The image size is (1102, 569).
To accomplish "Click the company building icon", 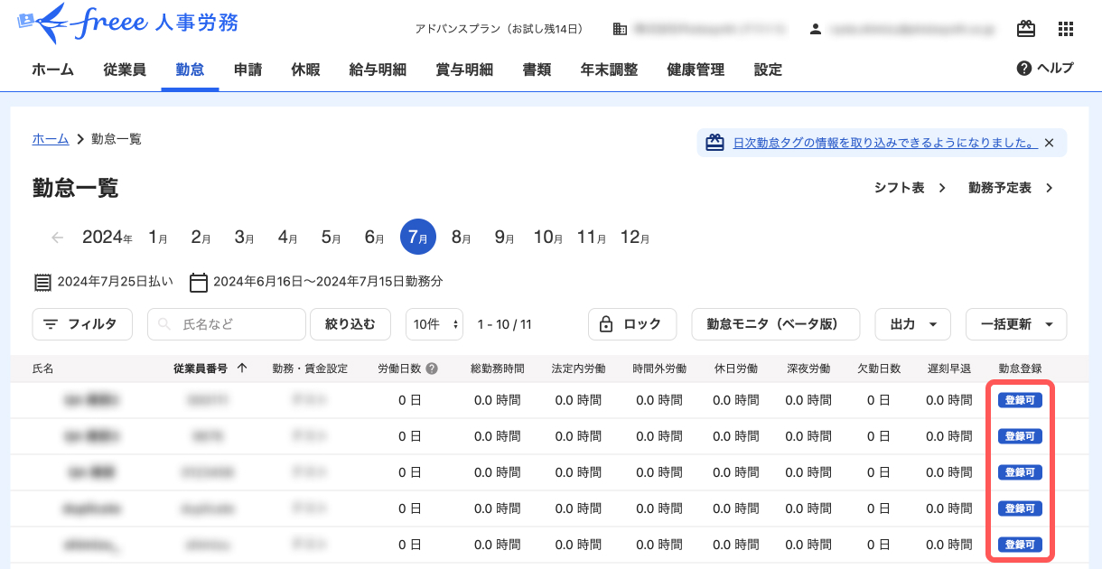I will coord(620,29).
